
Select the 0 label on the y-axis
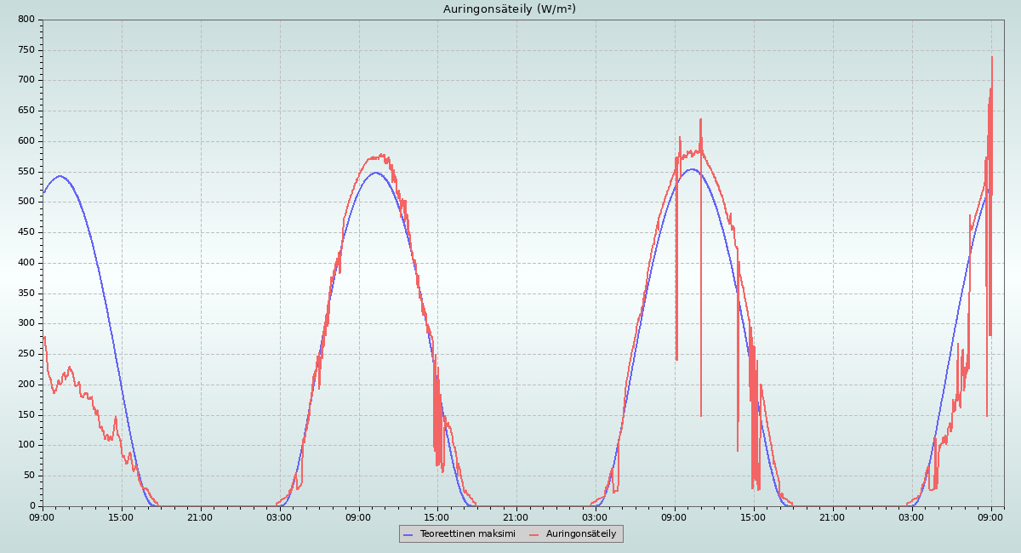pyautogui.click(x=31, y=506)
